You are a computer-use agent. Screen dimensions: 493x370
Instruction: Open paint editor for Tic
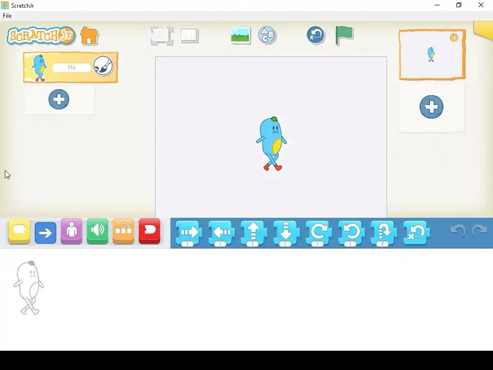[103, 66]
